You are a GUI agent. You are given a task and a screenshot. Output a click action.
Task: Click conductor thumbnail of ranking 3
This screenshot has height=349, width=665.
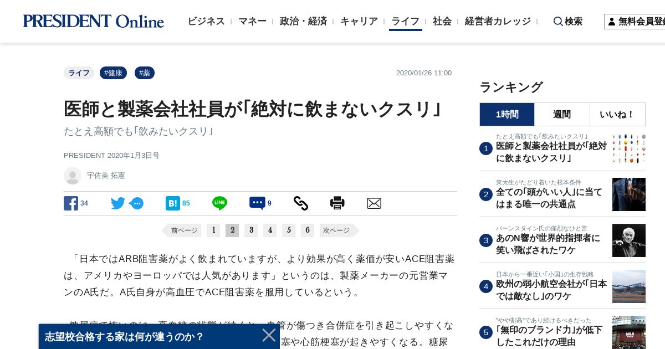coord(629,240)
